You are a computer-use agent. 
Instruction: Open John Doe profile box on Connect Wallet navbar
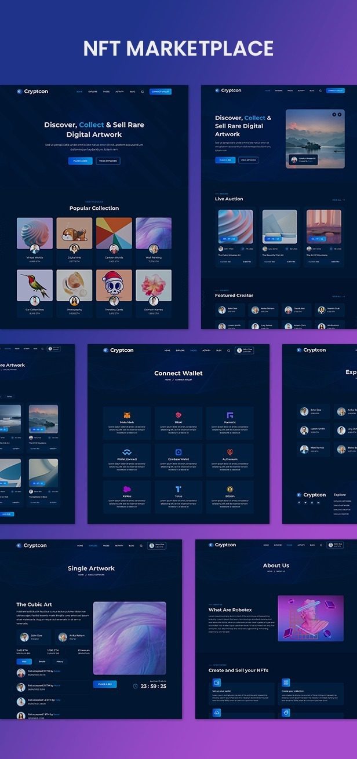click(245, 351)
